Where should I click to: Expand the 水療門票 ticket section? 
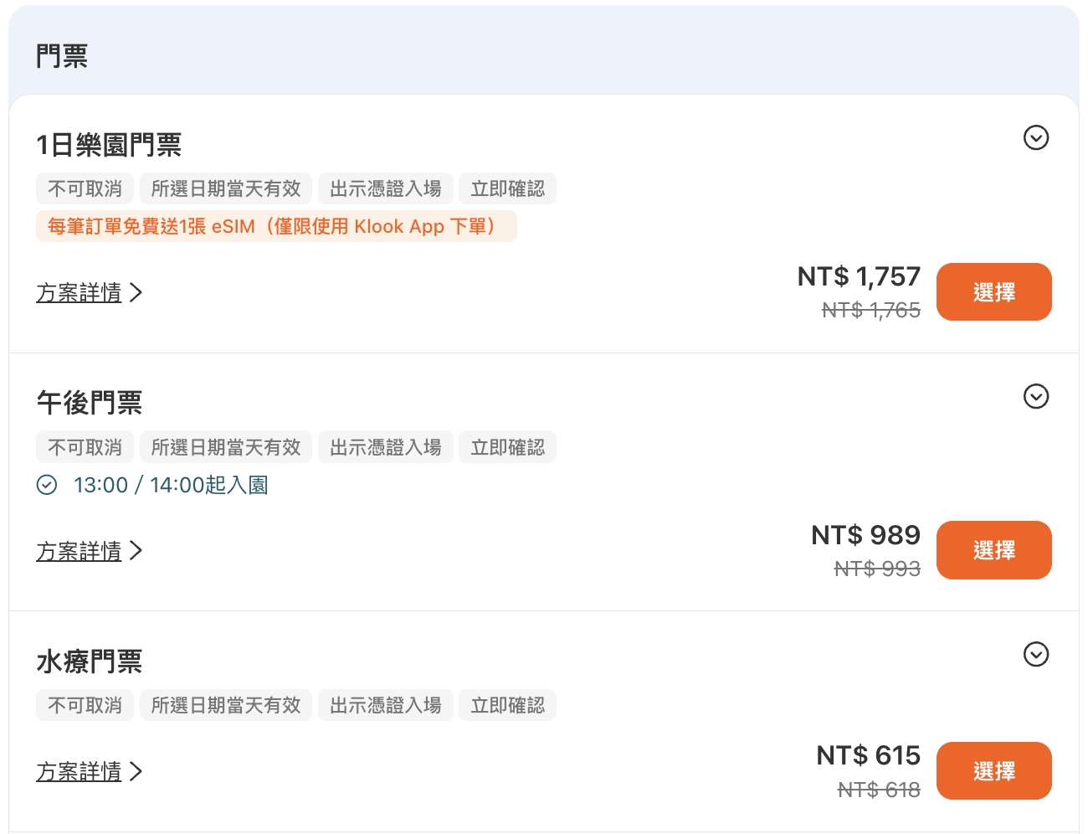tap(1036, 654)
